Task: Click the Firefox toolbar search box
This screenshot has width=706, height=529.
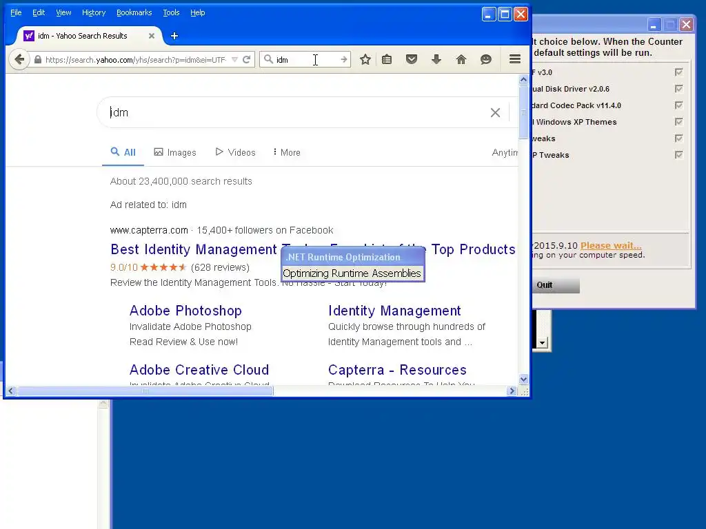Action: 305,59
